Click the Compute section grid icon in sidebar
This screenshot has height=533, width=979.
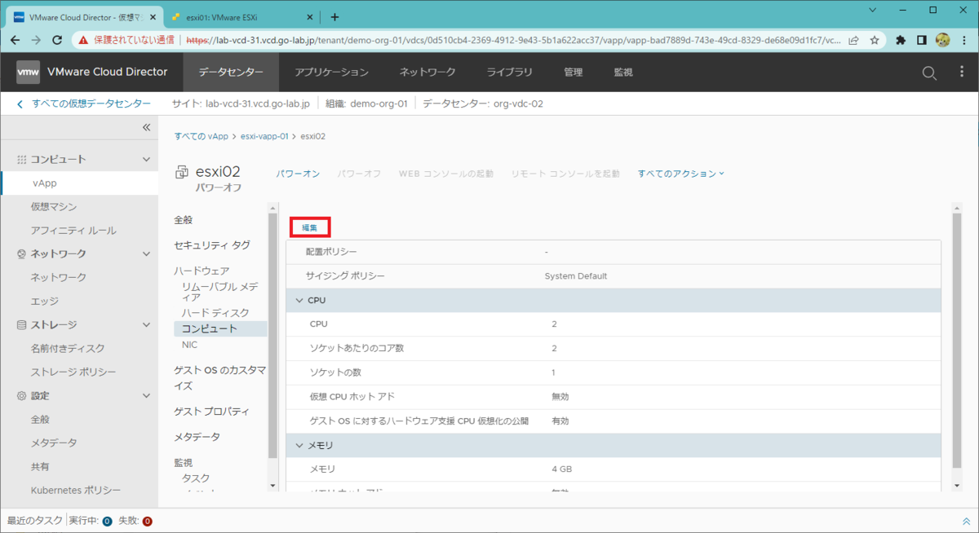point(21,160)
